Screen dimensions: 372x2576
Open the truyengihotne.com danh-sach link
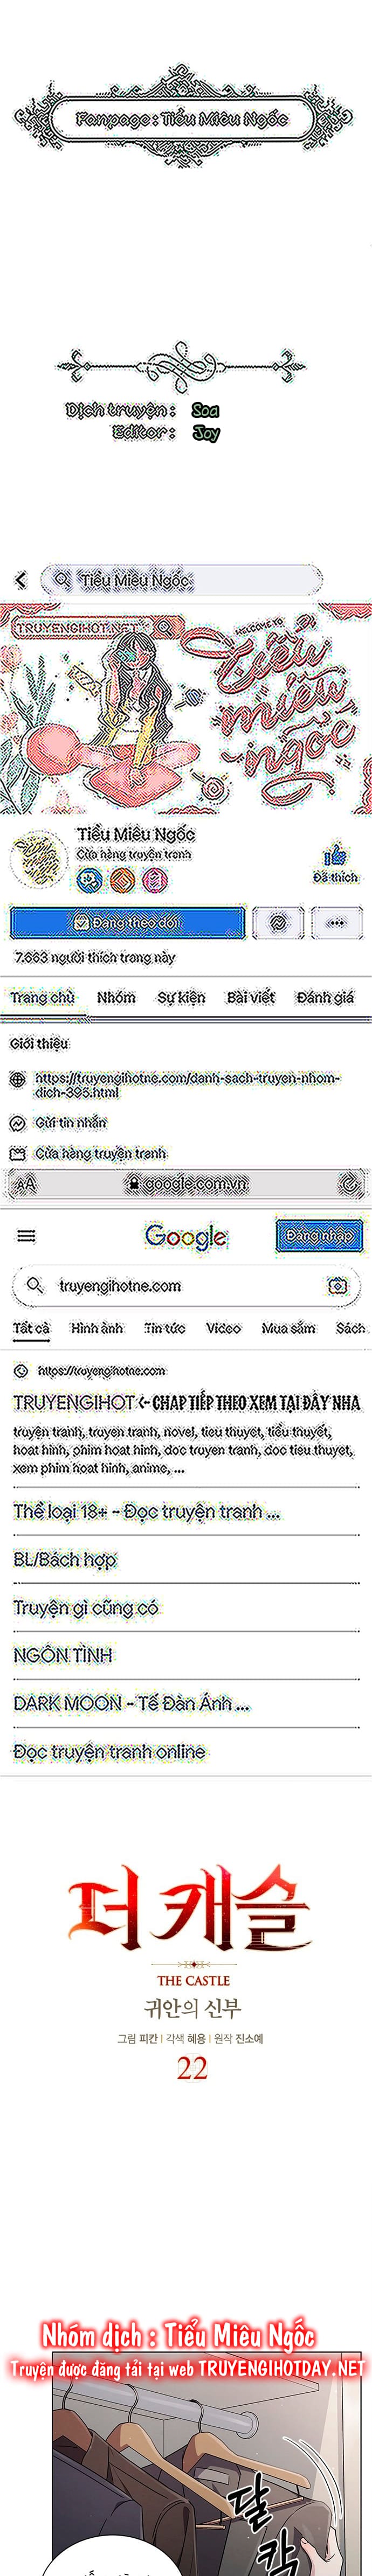click(x=188, y=1085)
